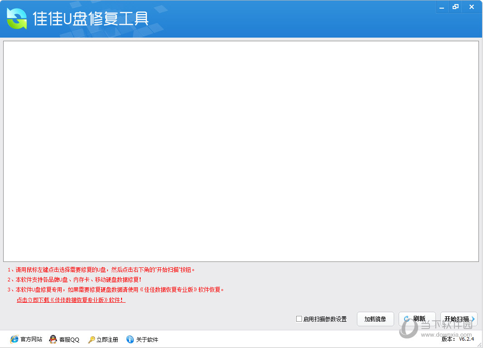Click the key icon for 立即注册
This screenshot has width=483, height=348.
[91, 339]
